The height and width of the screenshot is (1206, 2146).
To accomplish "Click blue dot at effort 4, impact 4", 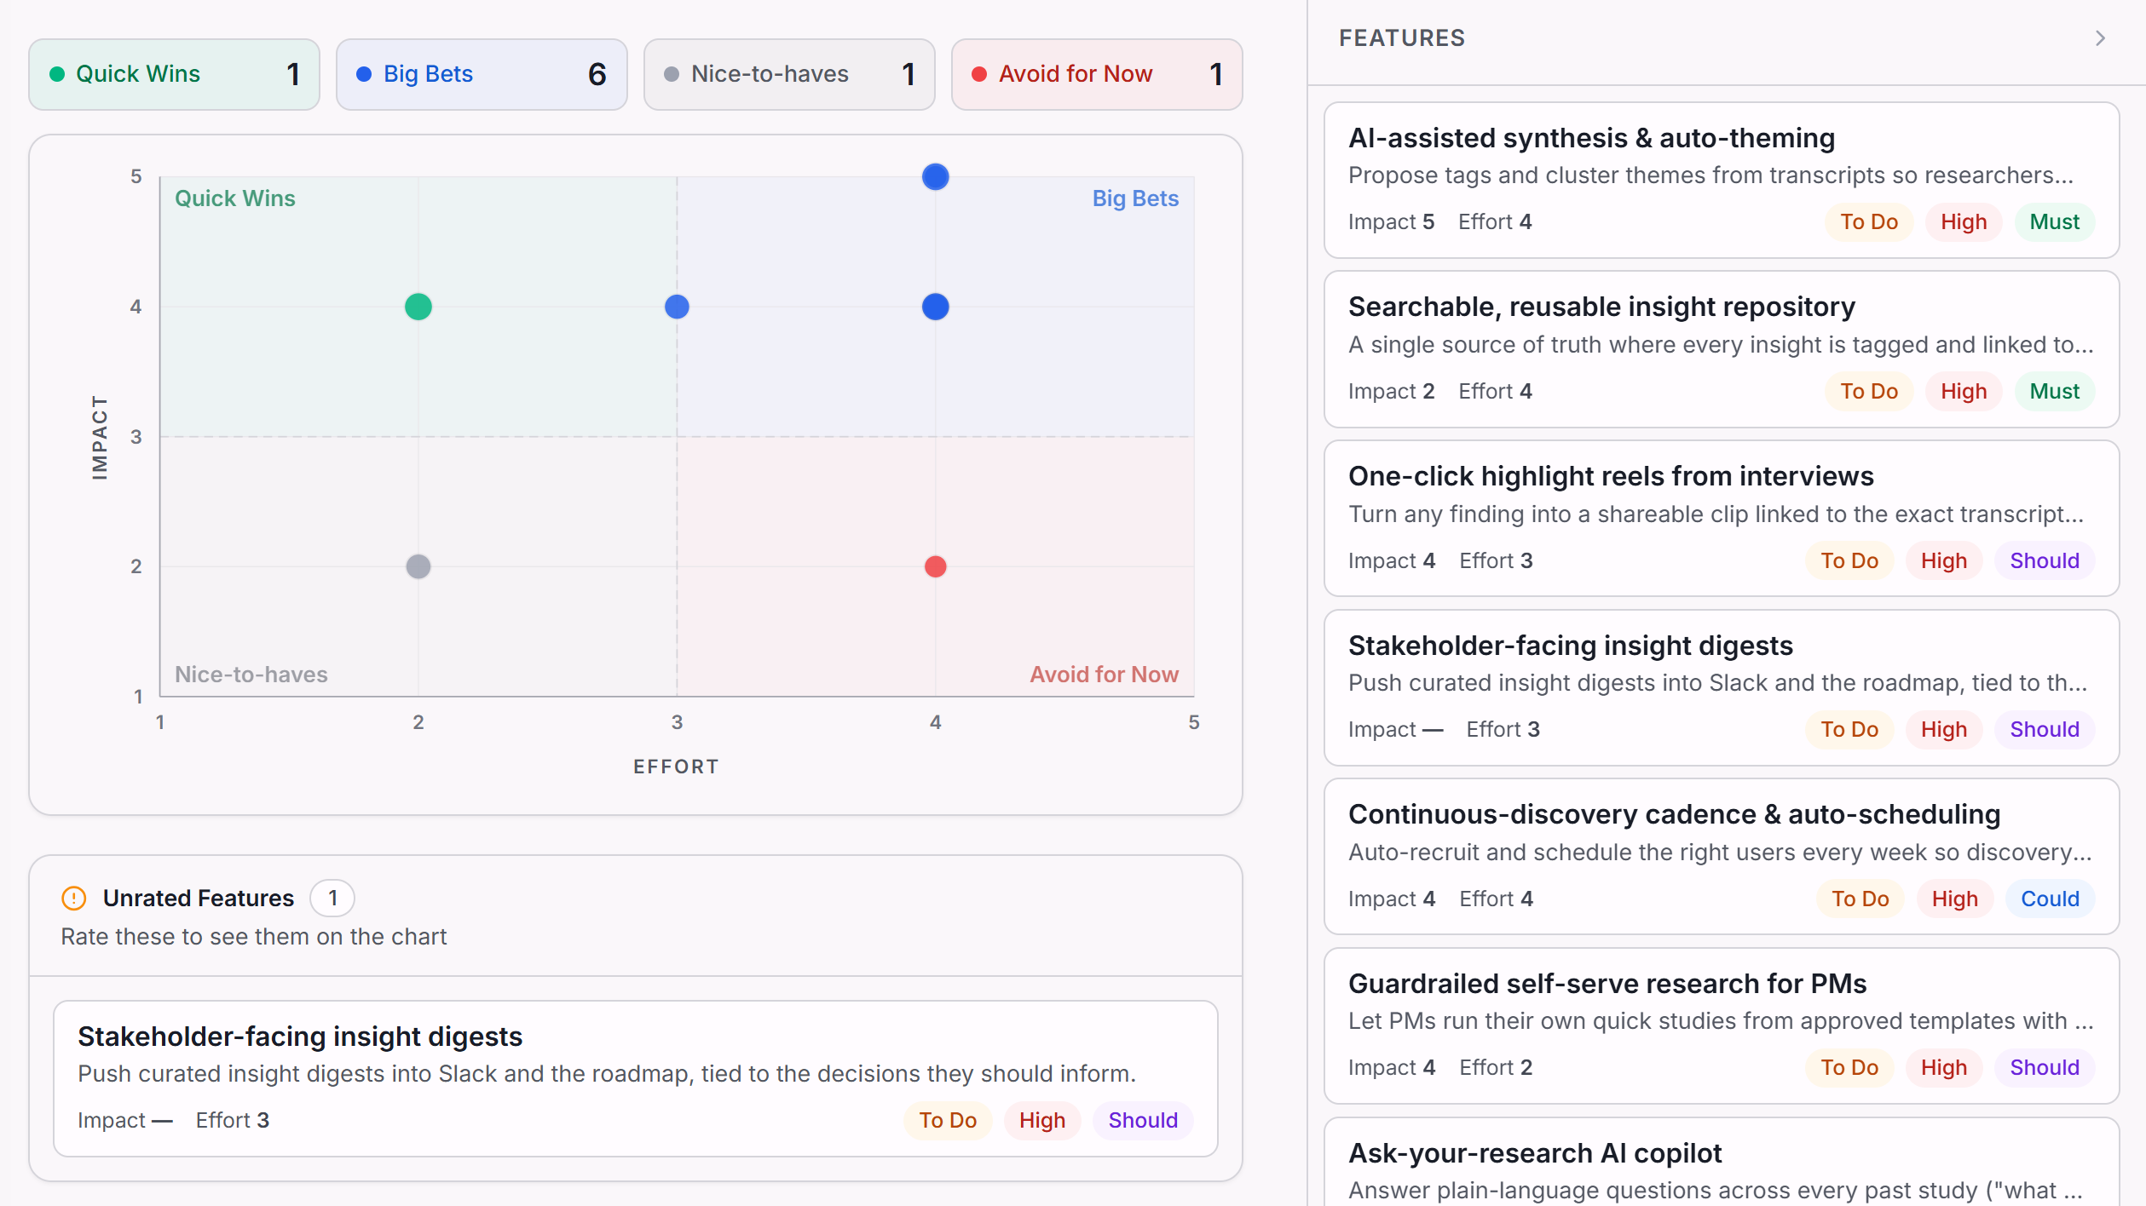I will [936, 307].
